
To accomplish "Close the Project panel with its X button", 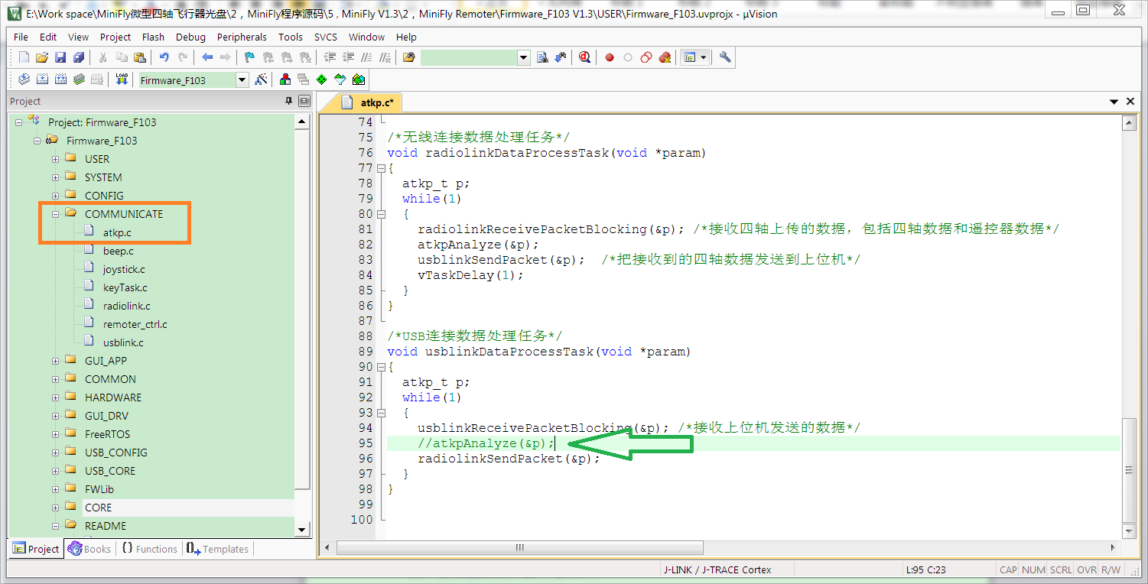I will [304, 101].
